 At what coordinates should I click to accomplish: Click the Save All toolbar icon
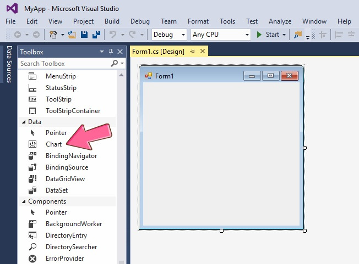96,35
